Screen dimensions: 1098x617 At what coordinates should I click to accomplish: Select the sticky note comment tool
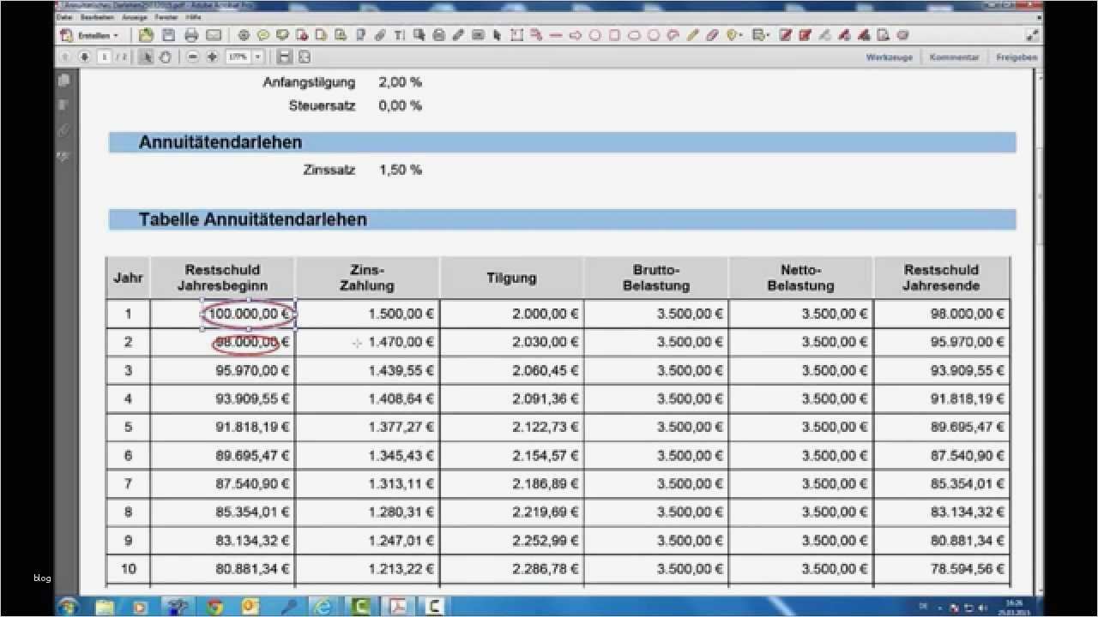tap(262, 35)
